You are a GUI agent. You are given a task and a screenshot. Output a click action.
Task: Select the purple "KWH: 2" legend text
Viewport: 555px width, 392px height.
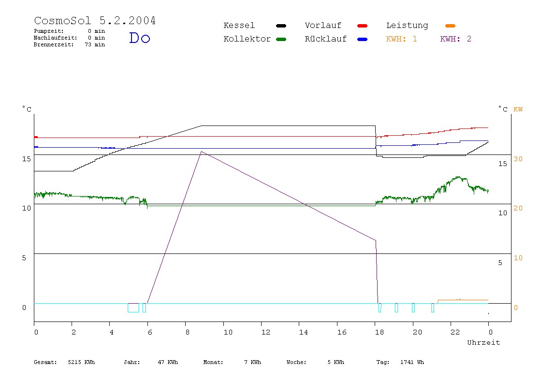(x=456, y=39)
